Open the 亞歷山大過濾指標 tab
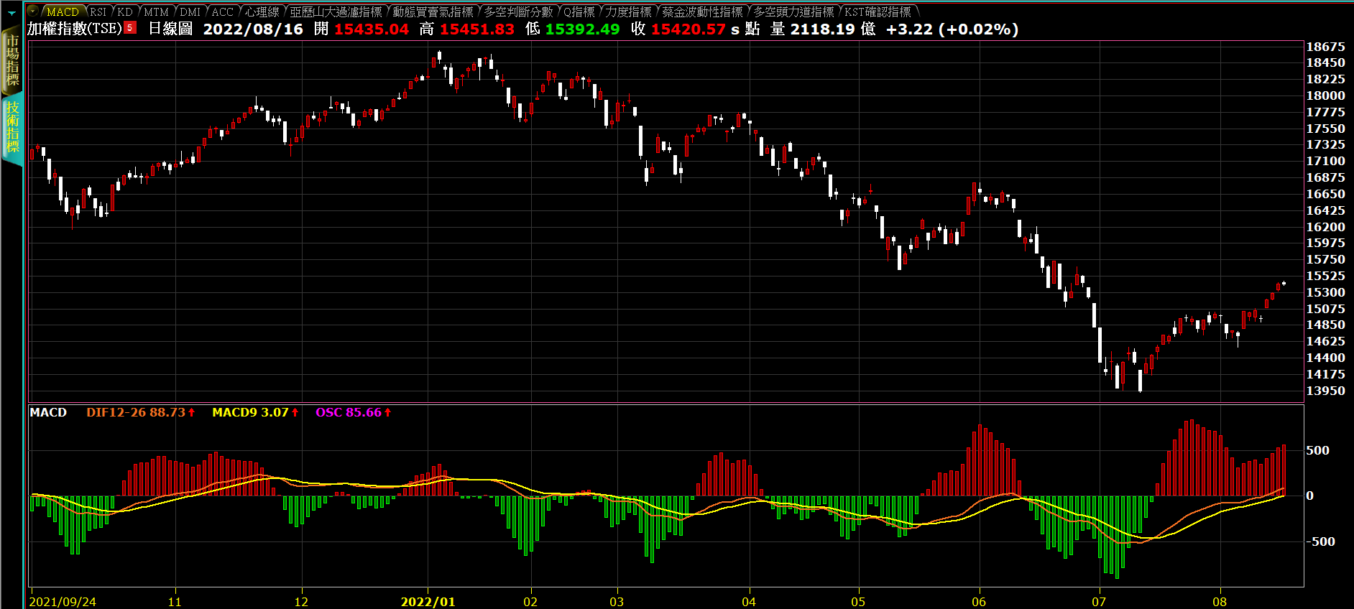1354x609 pixels. tap(336, 12)
